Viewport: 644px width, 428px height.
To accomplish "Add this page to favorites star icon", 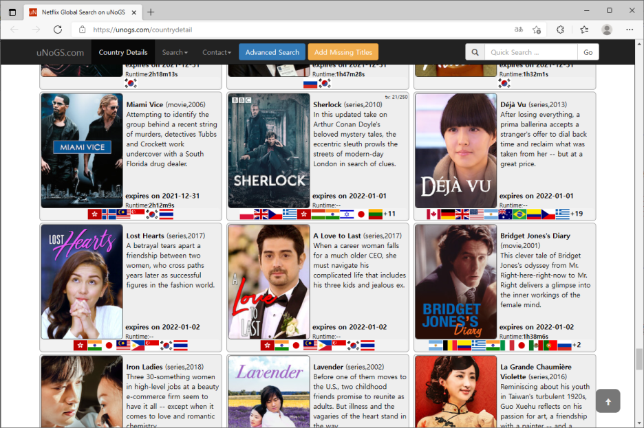I will 537,30.
